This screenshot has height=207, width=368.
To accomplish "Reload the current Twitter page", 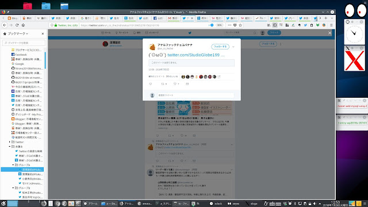I will 17,25.
